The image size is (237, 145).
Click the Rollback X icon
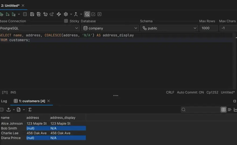point(99,14)
